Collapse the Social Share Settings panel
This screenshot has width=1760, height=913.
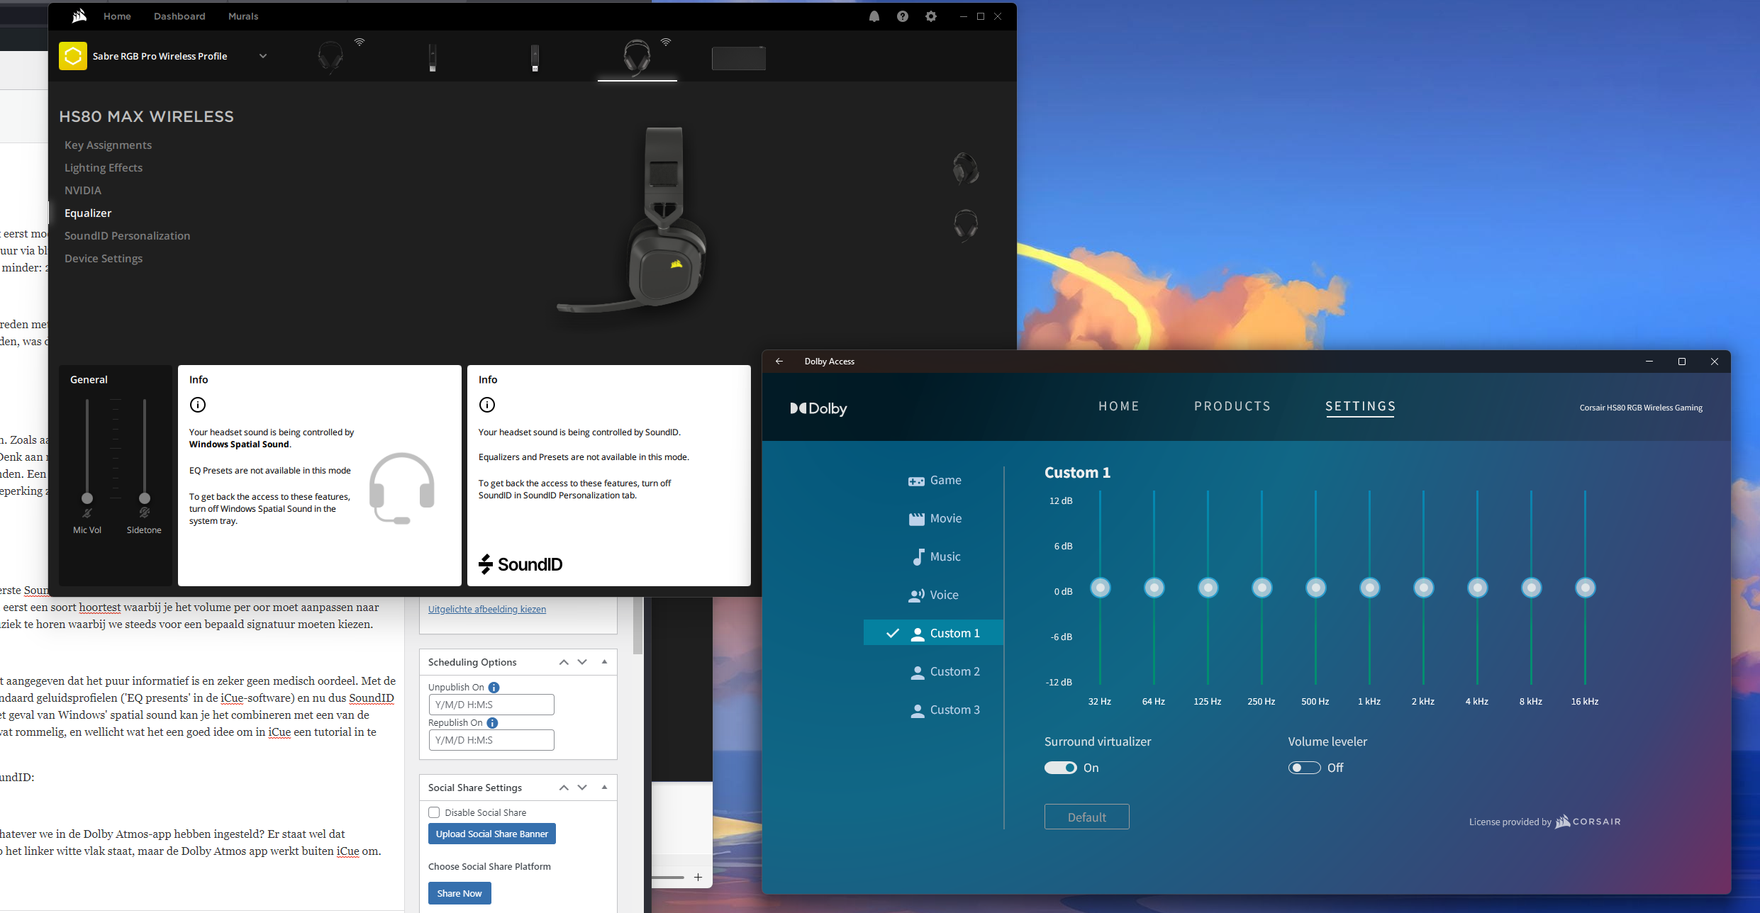604,787
